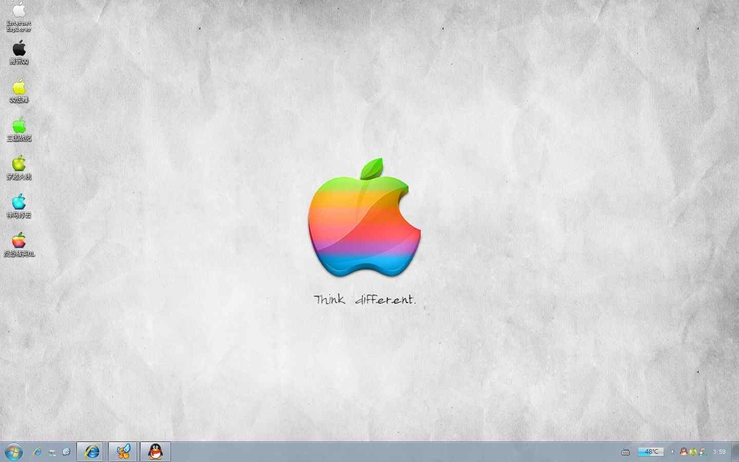Screen dimensions: 739x462
Task: Open the orange winged app taskbar button
Action: click(x=123, y=452)
